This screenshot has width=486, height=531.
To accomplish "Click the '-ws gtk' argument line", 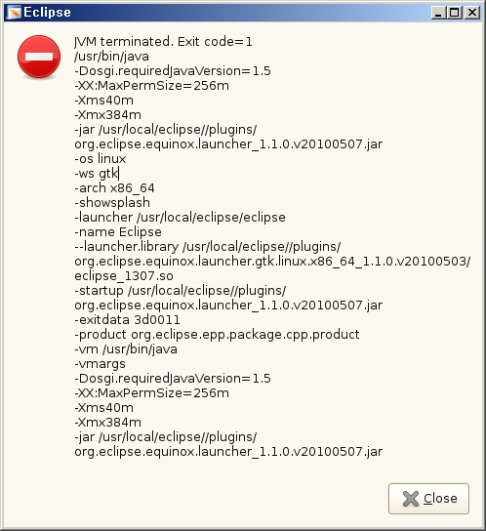I will [97, 174].
